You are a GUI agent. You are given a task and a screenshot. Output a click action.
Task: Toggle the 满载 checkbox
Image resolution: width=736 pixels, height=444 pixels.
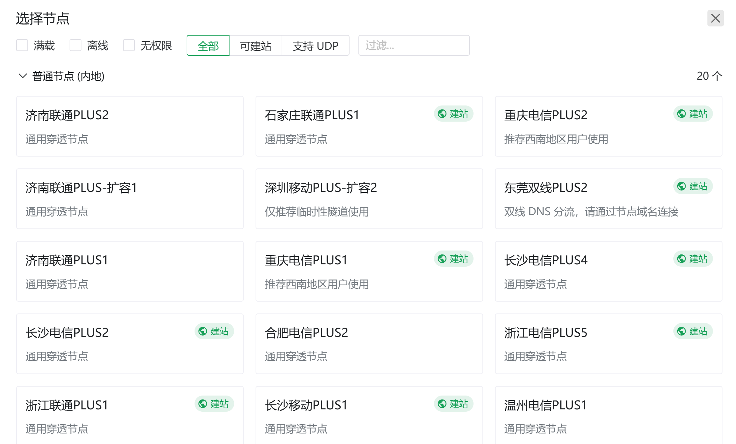click(22, 45)
